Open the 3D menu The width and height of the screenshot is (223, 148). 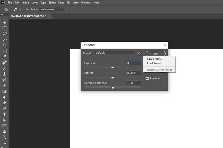[68, 2]
